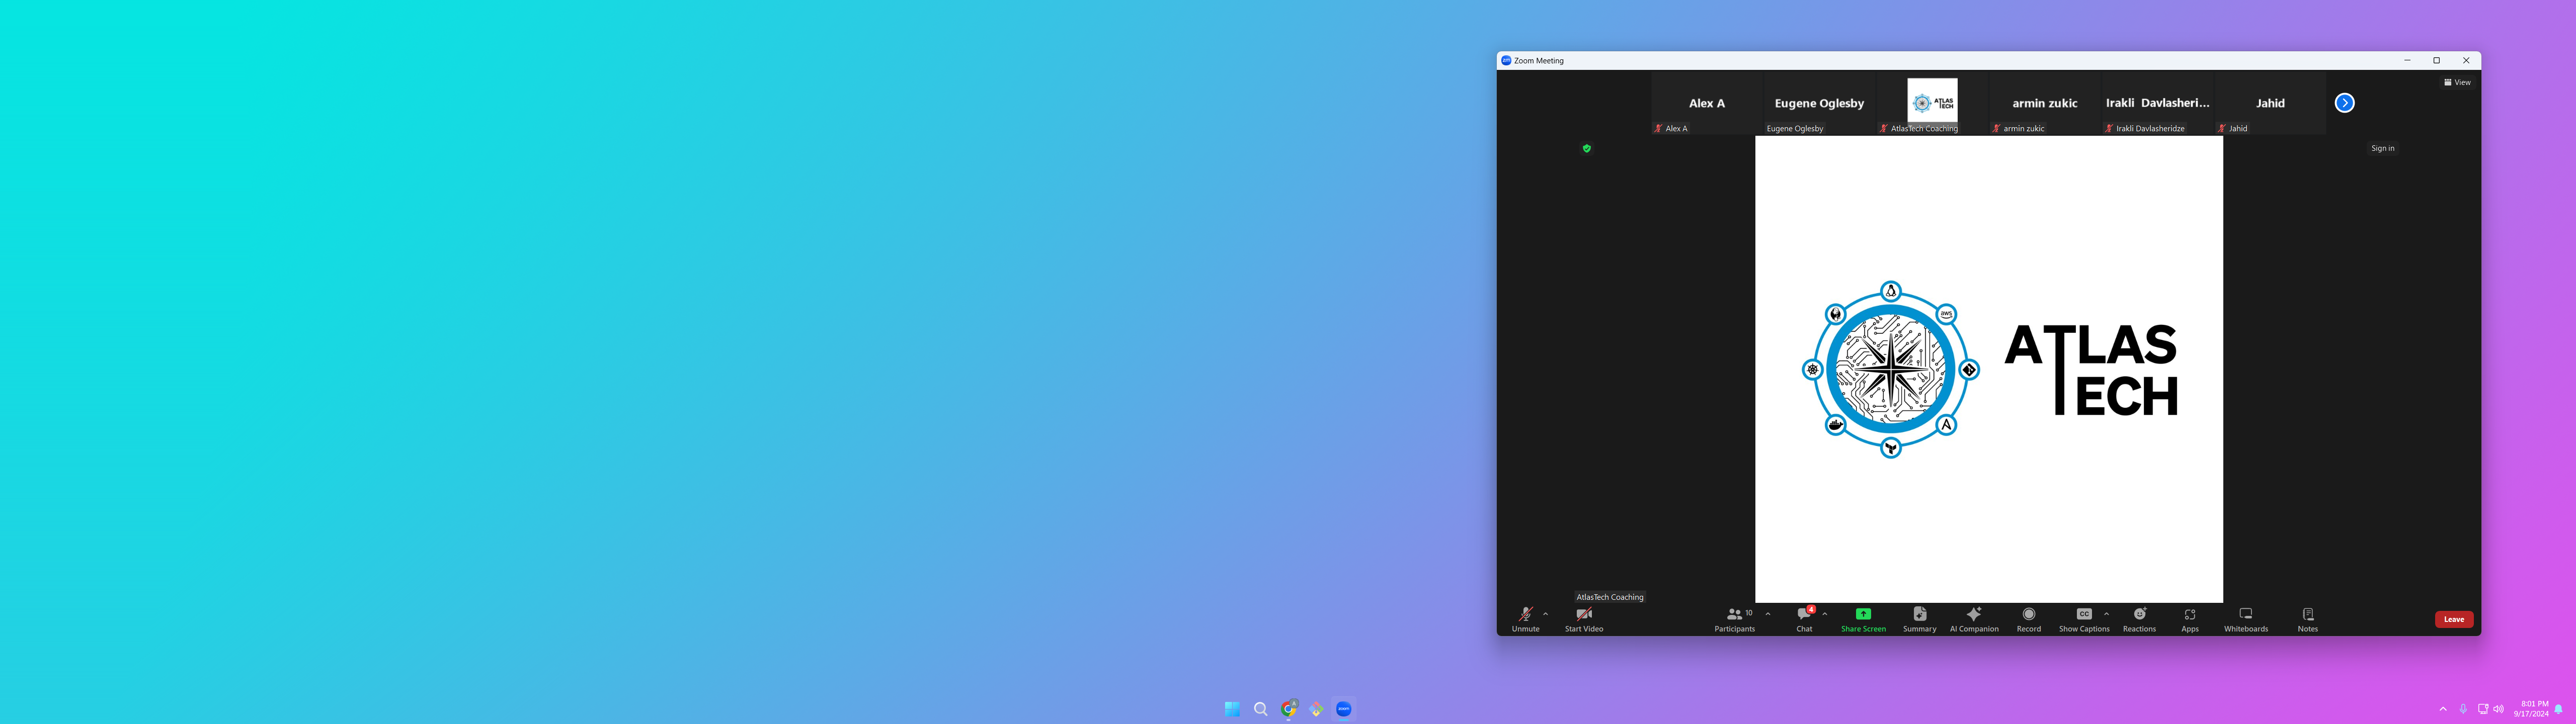Expand the Participants options arrow
The height and width of the screenshot is (724, 2576).
(x=1768, y=614)
